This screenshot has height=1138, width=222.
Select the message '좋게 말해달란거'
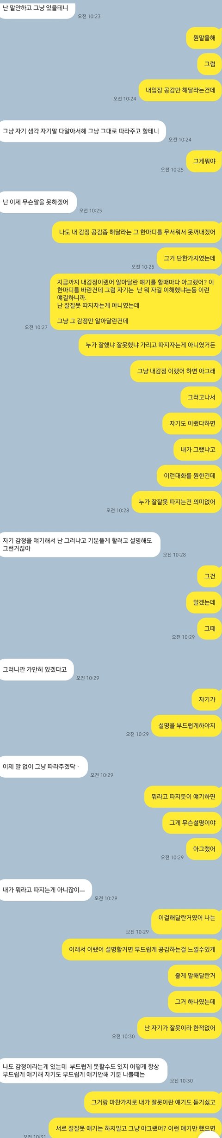coord(195,976)
